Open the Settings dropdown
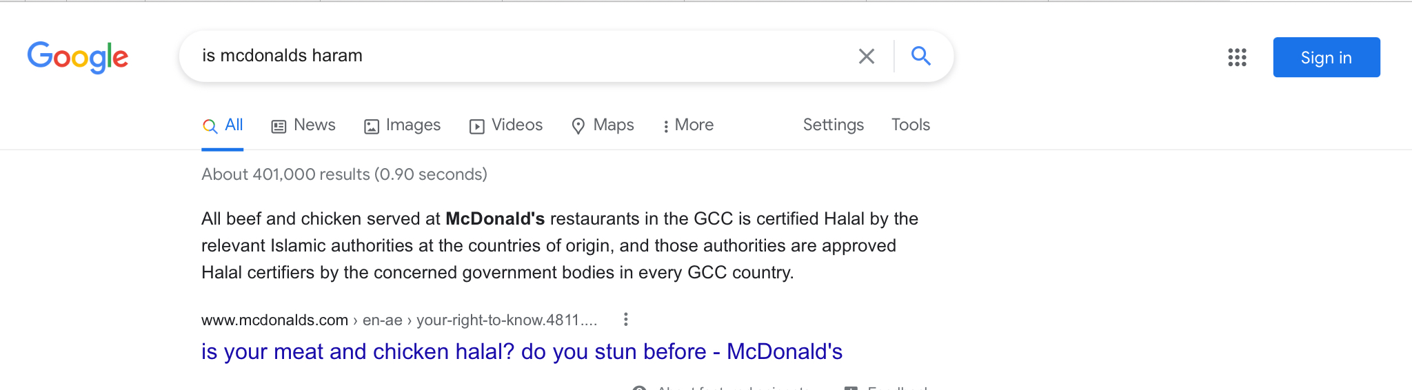Viewport: 1412px width, 390px height. [x=833, y=125]
